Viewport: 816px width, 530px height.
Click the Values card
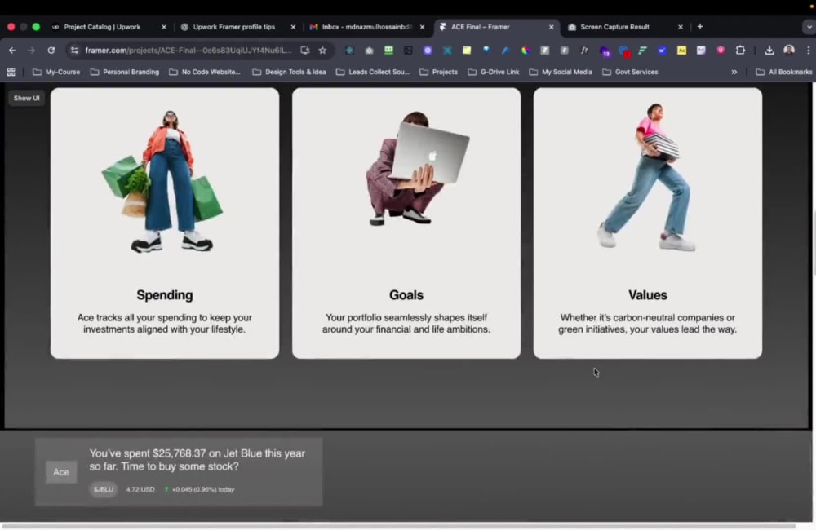(647, 223)
